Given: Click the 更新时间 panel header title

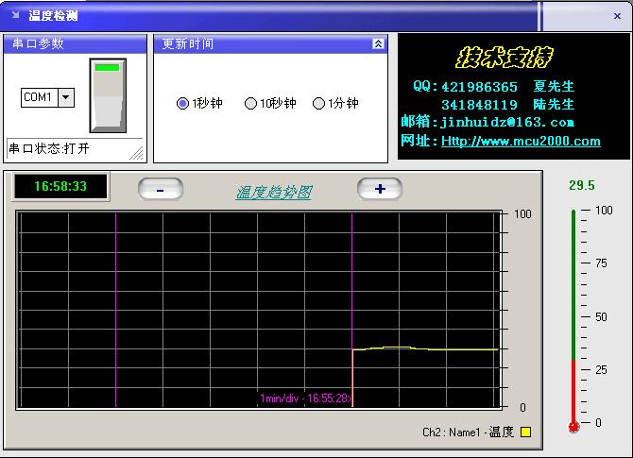Looking at the screenshot, I should [x=188, y=43].
